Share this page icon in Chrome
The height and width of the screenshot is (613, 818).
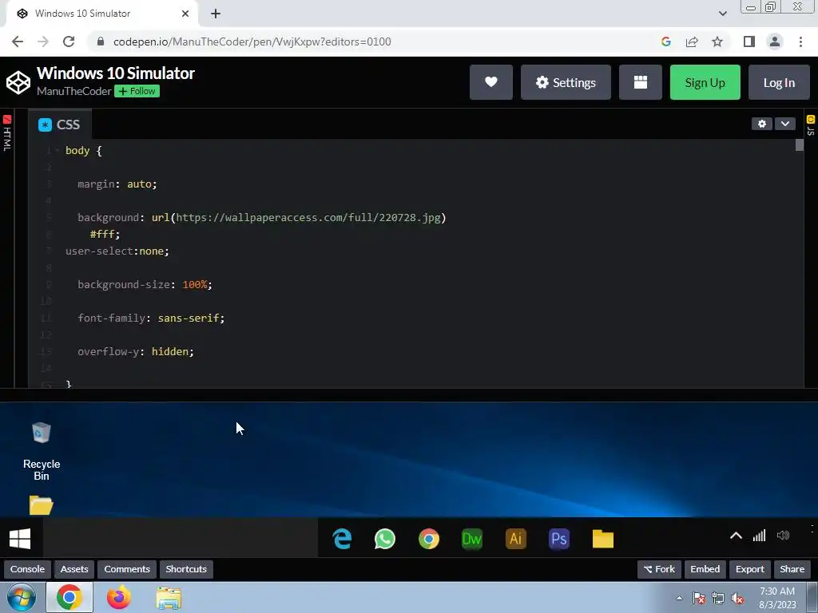[x=692, y=42]
